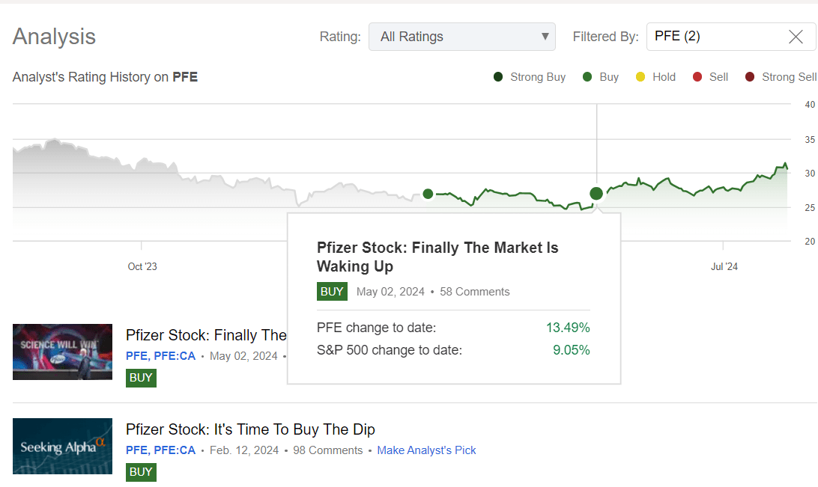This screenshot has height=487, width=818.
Task: Open "It's Time To Buy The Dip" article
Action: (250, 429)
